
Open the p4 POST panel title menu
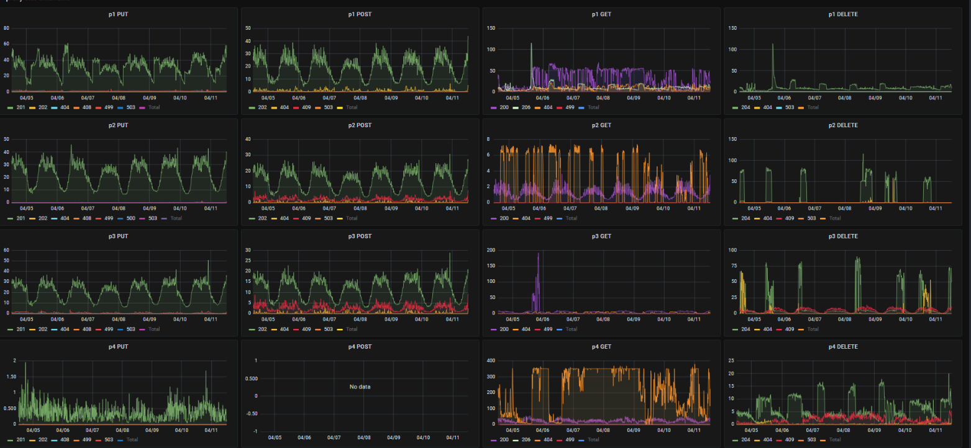pyautogui.click(x=360, y=346)
